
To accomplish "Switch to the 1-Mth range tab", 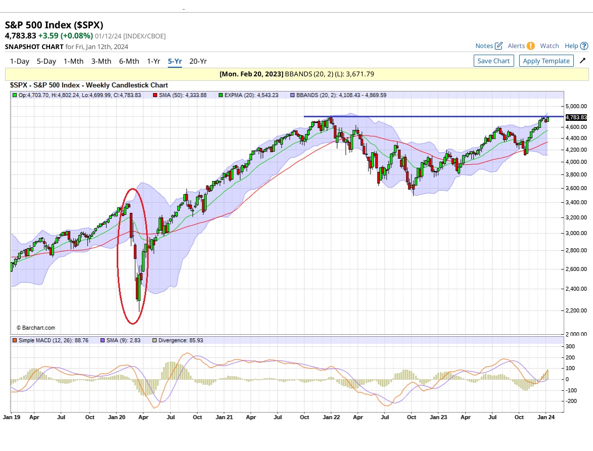I will 73,61.
